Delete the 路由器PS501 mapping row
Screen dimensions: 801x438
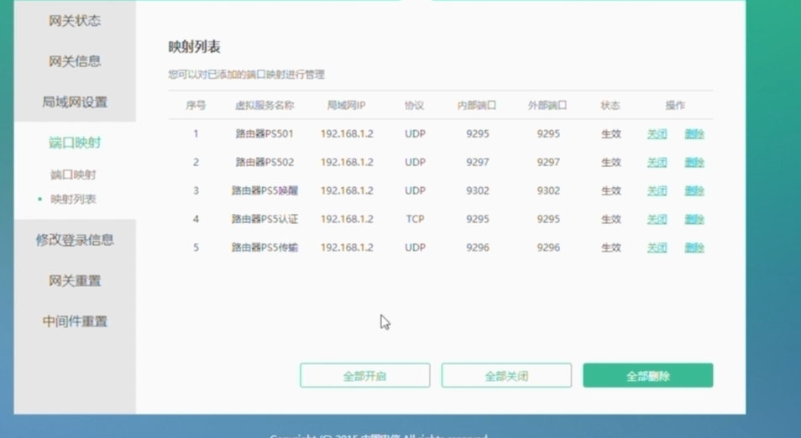click(694, 134)
